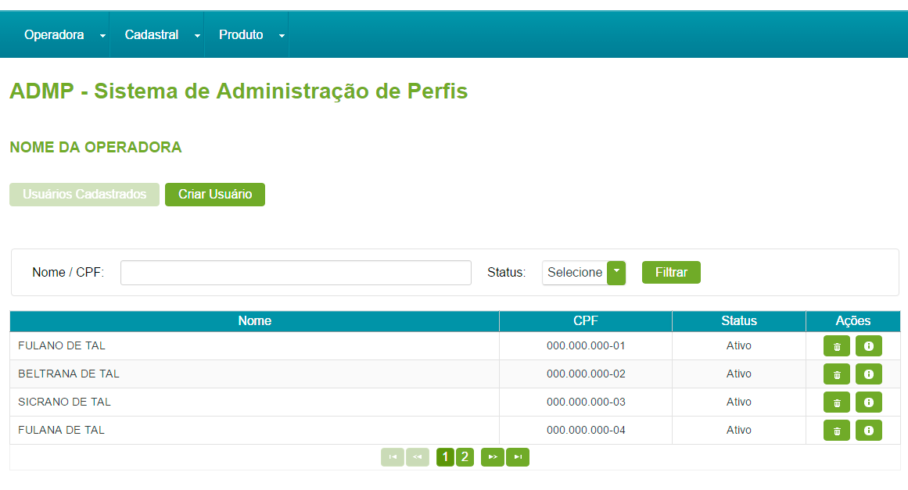Open page 2 of results
The image size is (908, 490).
click(465, 456)
